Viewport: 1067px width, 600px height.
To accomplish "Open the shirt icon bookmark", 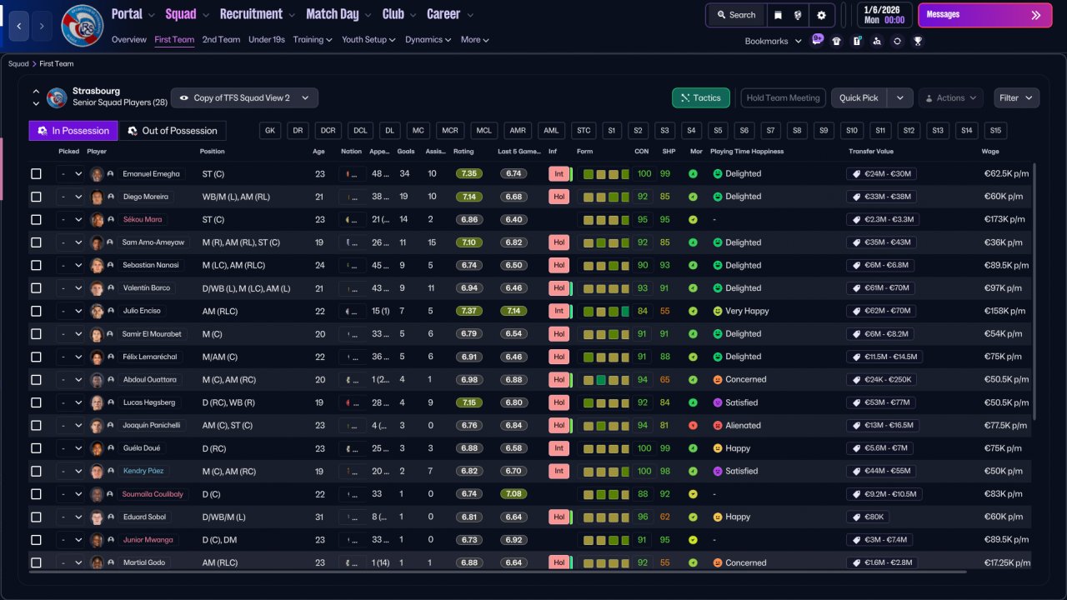I will pos(837,41).
